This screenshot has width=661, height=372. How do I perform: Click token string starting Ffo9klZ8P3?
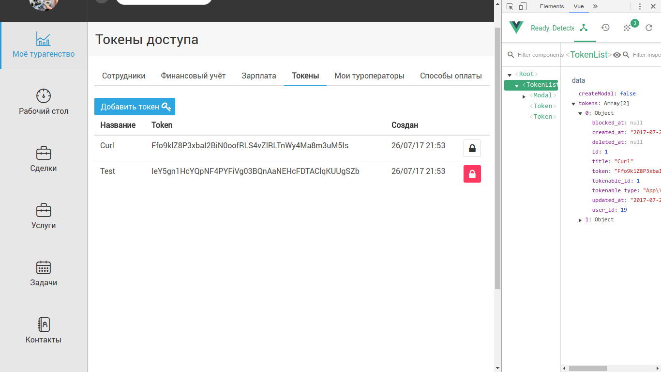click(x=250, y=145)
